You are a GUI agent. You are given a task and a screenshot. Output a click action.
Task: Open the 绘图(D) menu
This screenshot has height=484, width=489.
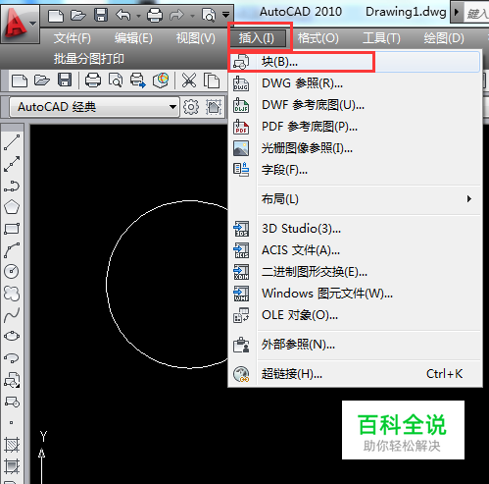[444, 38]
